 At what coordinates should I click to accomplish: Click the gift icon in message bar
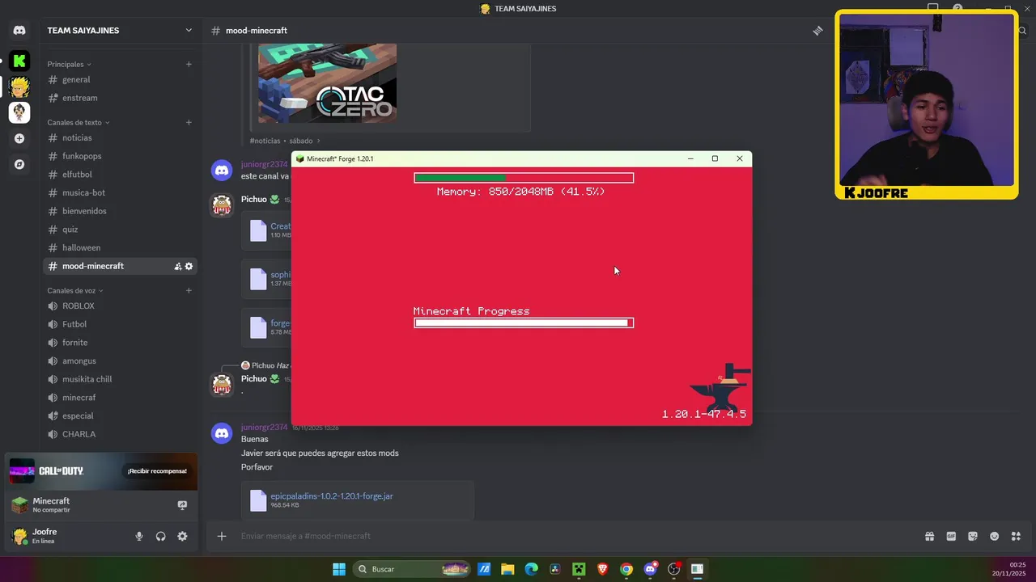[x=929, y=536]
